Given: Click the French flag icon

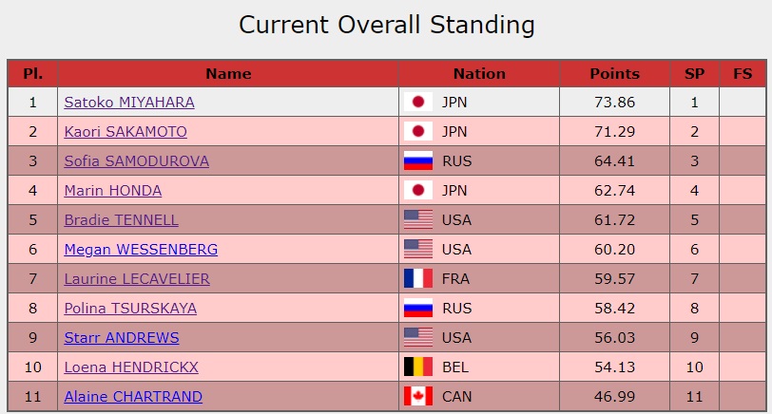Looking at the screenshot, I should coord(417,279).
